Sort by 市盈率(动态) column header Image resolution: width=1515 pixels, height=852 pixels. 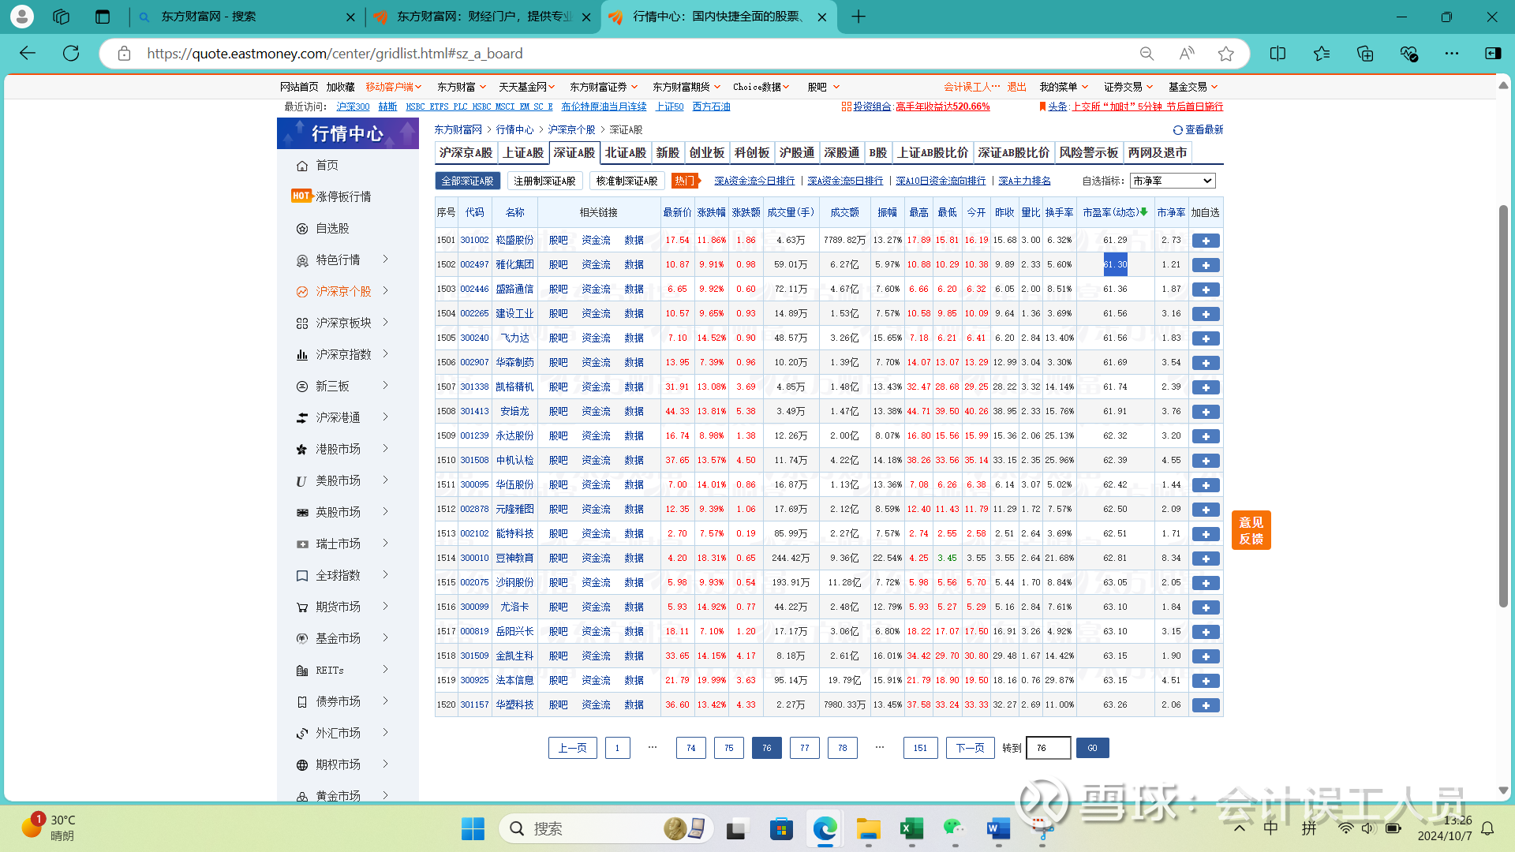(x=1115, y=213)
